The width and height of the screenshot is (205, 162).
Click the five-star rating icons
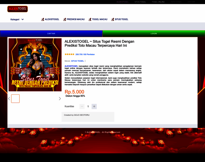click(69, 54)
